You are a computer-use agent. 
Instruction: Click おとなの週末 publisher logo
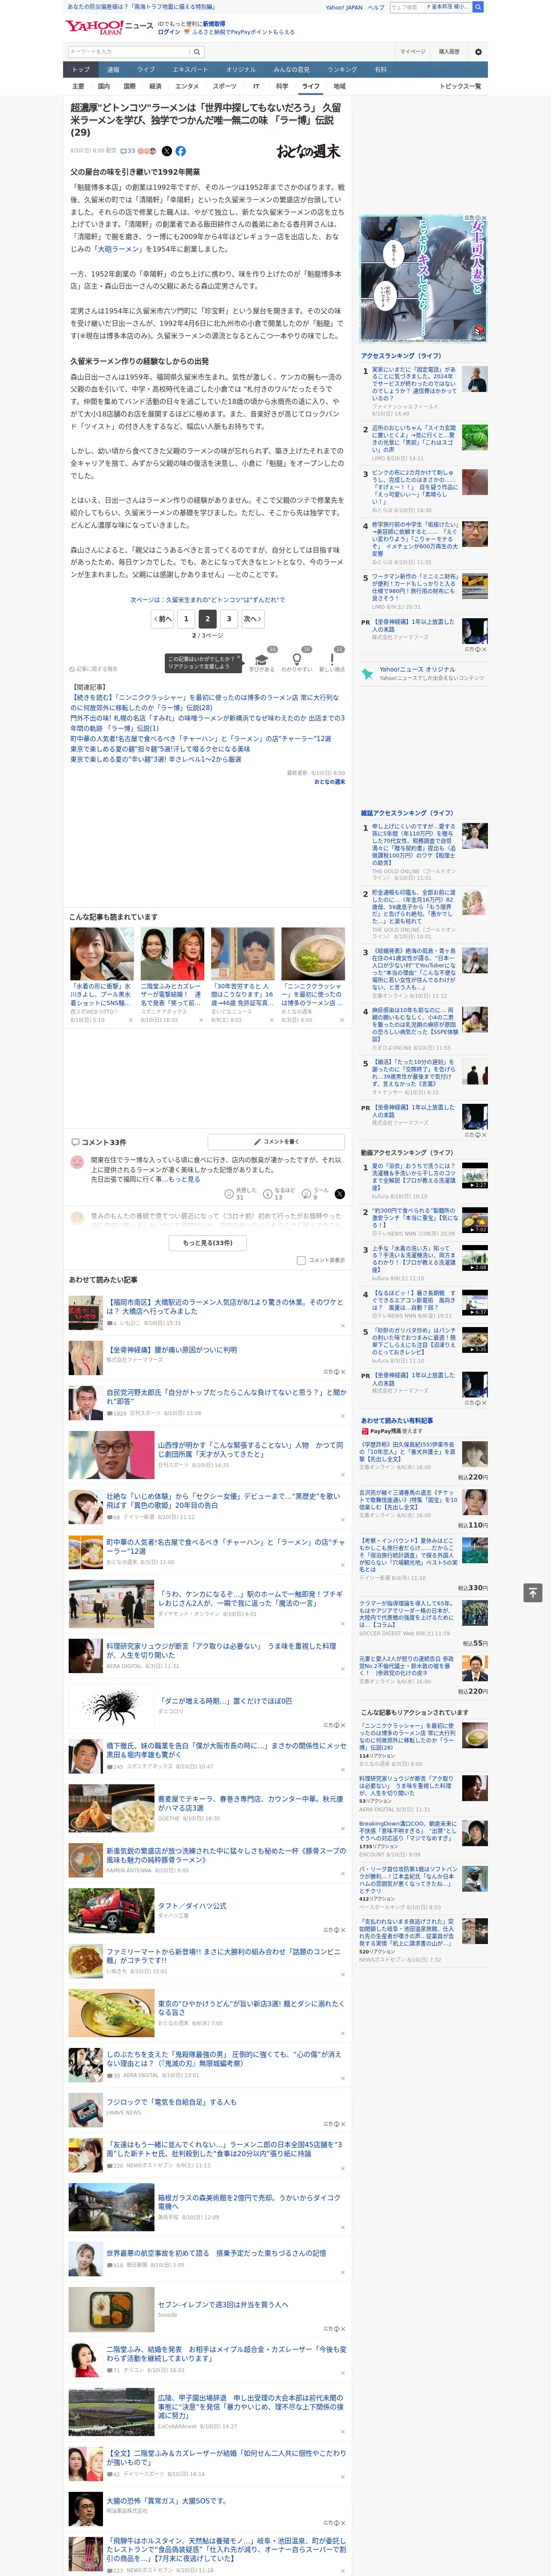[308, 152]
